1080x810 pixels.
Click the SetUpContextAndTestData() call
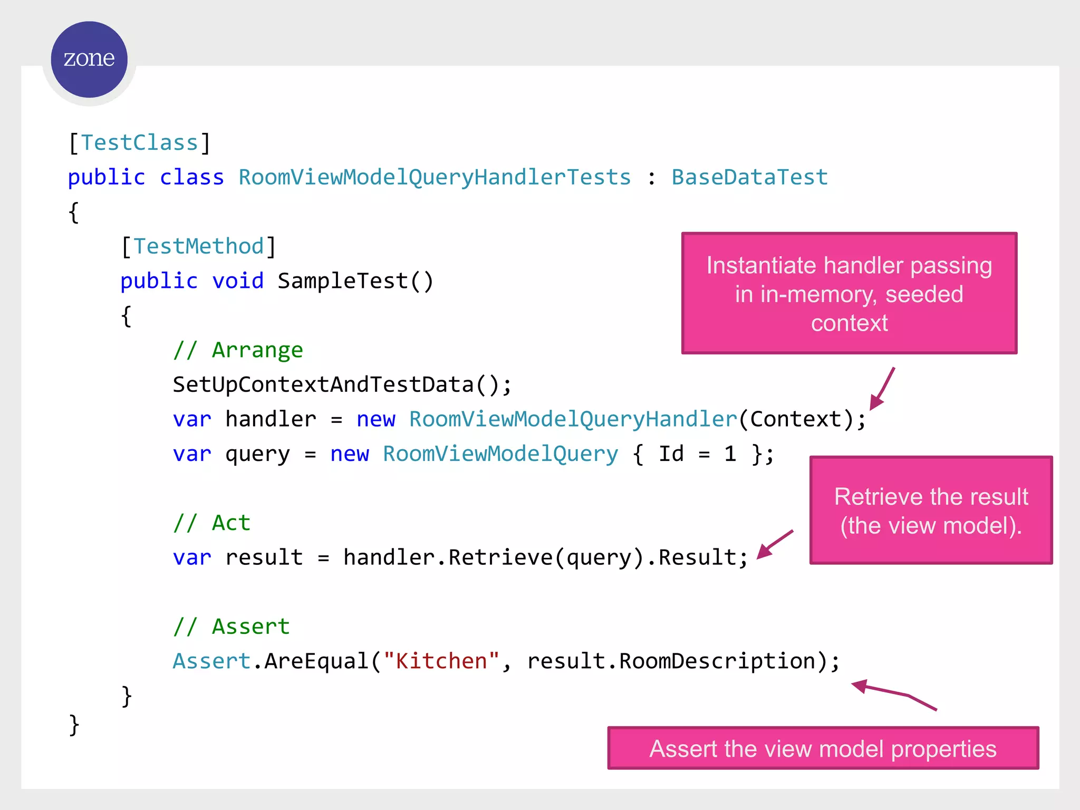pos(342,384)
